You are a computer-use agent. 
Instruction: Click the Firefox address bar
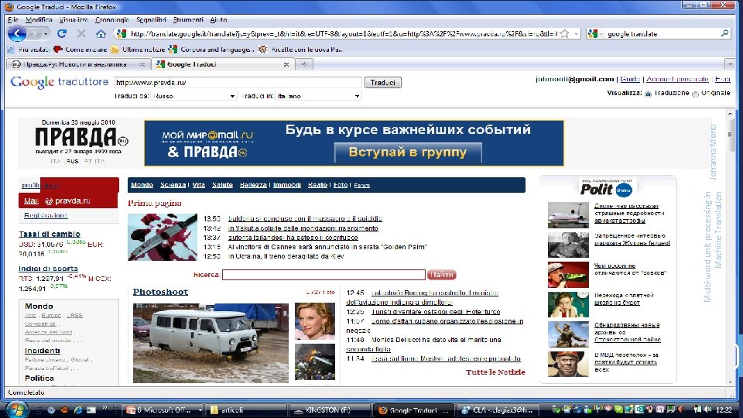point(344,33)
